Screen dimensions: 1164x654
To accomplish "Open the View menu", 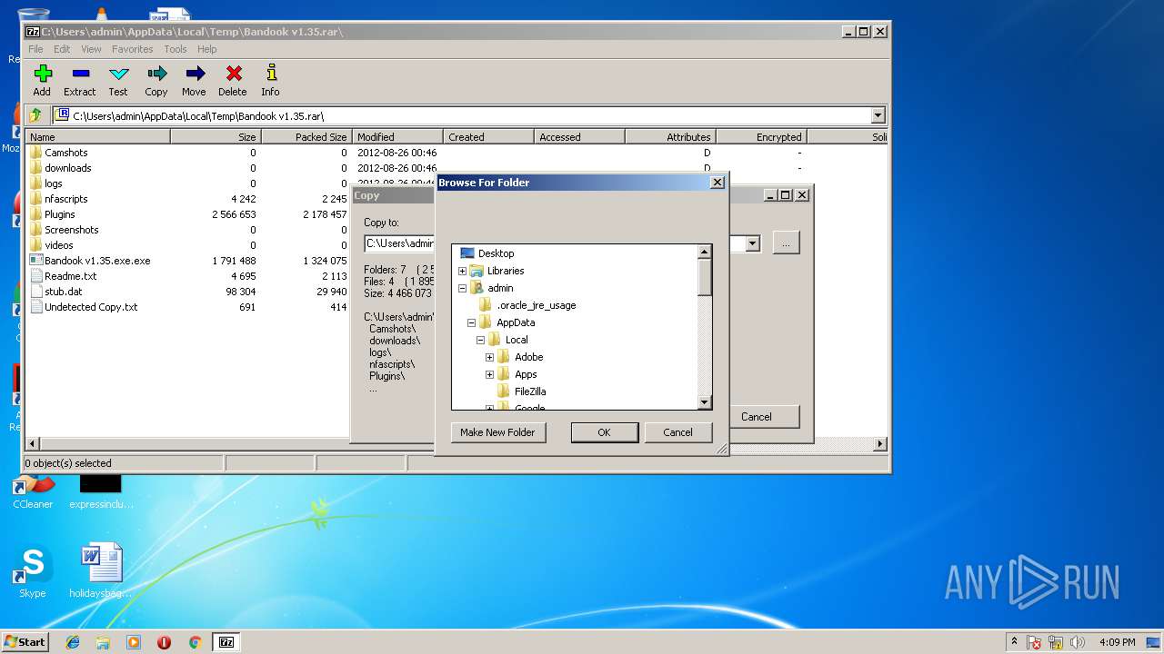I will click(x=91, y=49).
